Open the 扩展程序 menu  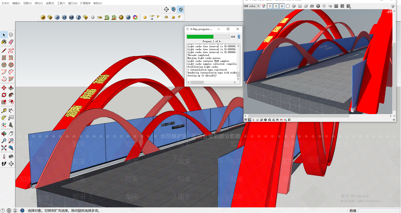(85, 3)
